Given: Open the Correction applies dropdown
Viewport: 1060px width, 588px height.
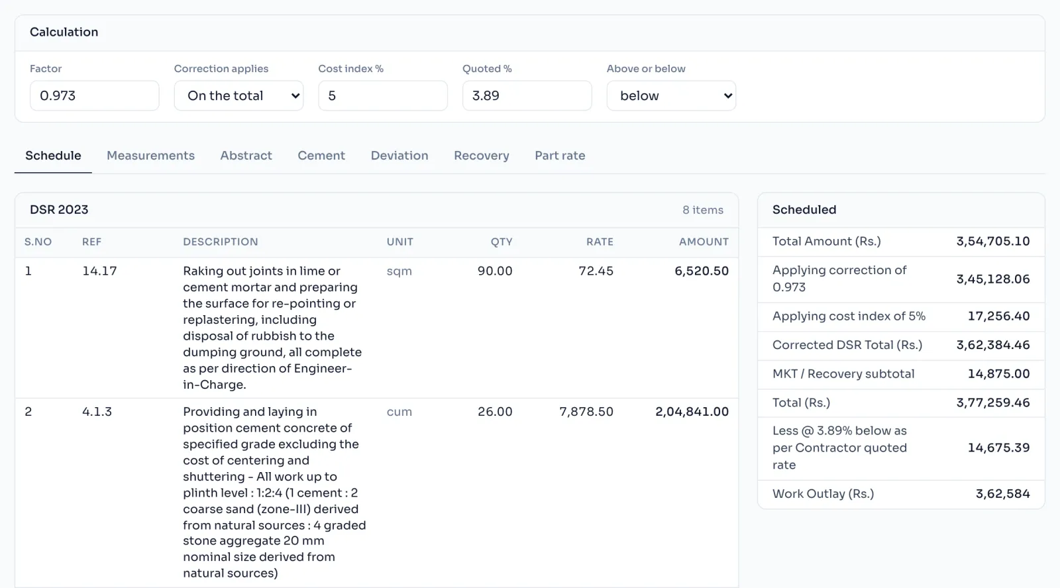Looking at the screenshot, I should 238,95.
